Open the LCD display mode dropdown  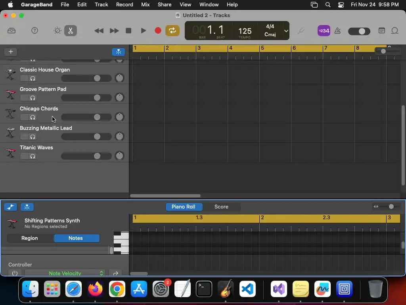point(286,31)
